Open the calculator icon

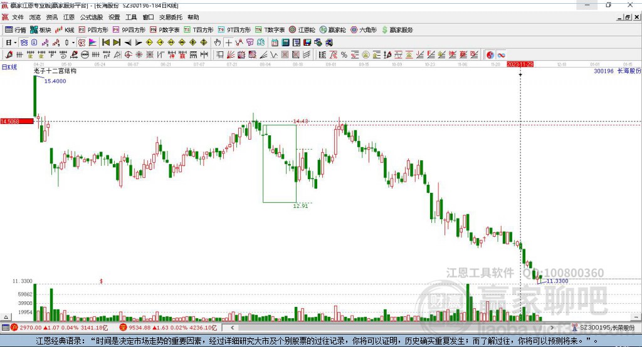point(285,43)
